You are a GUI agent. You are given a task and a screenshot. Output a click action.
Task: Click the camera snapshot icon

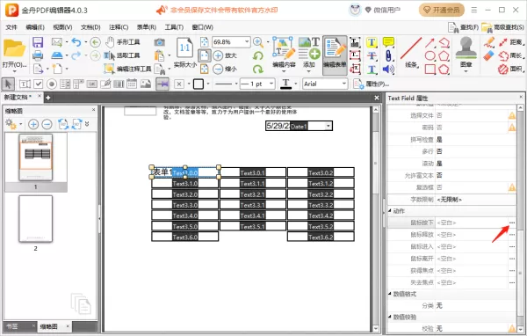coord(159,42)
